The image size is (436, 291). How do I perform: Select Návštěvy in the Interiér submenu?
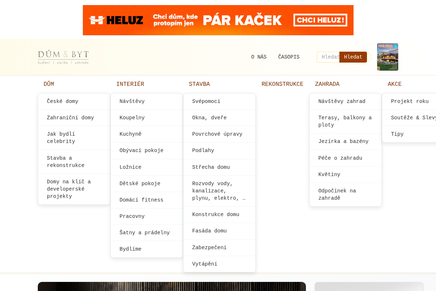click(147, 101)
